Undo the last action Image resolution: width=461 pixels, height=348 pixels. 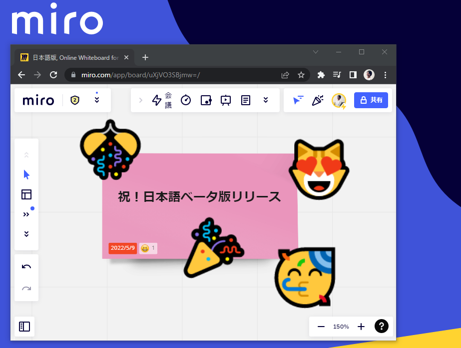[26, 266]
